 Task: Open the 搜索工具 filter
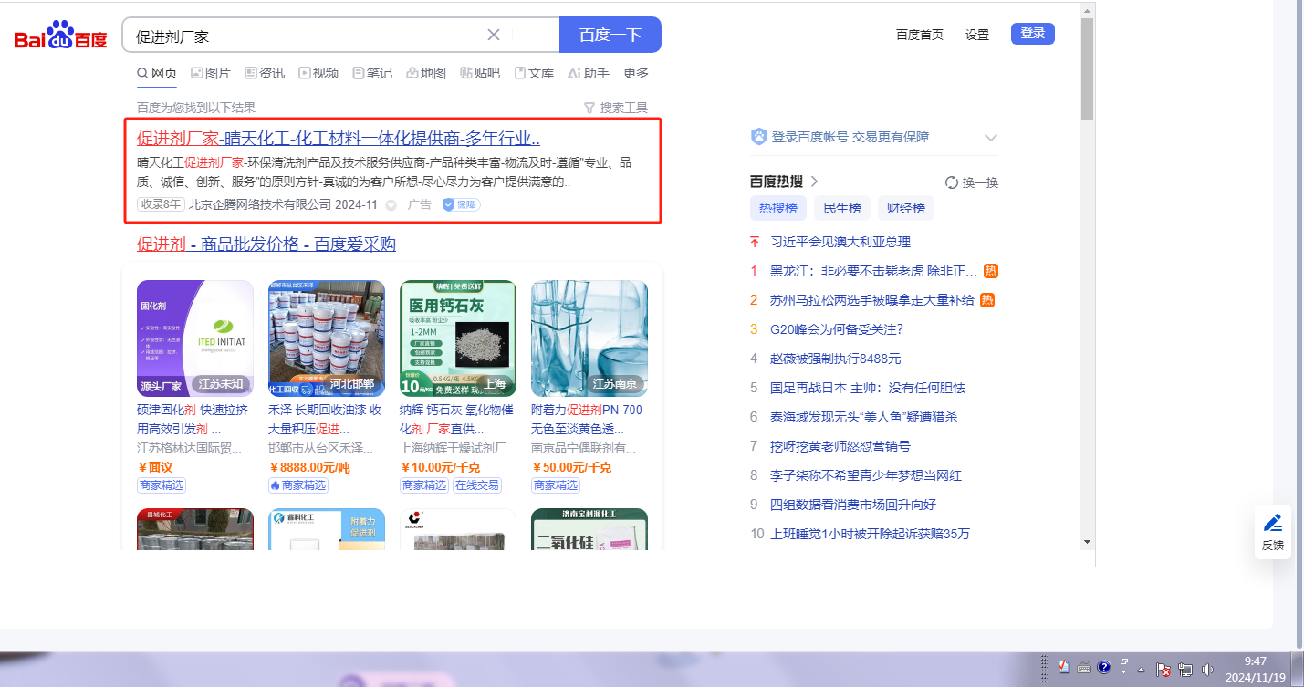(x=616, y=108)
